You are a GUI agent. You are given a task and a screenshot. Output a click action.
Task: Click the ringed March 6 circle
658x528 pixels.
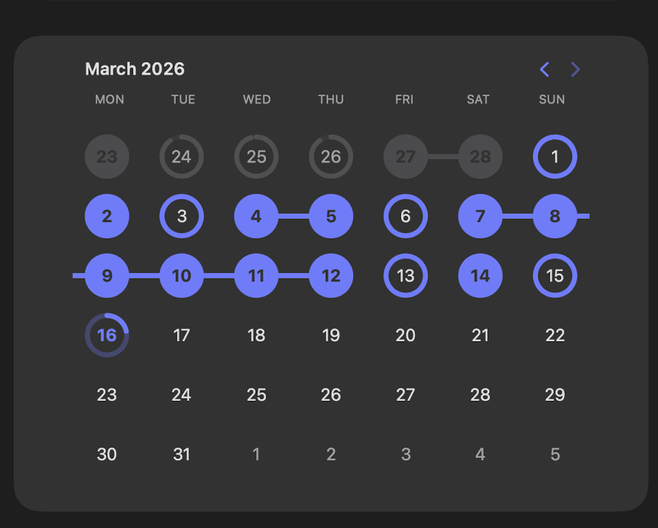point(406,216)
